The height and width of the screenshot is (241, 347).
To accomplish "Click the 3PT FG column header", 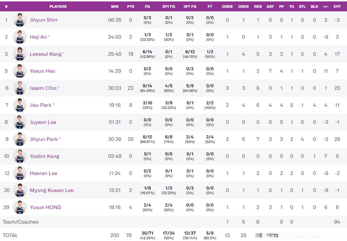I will tap(190, 7).
